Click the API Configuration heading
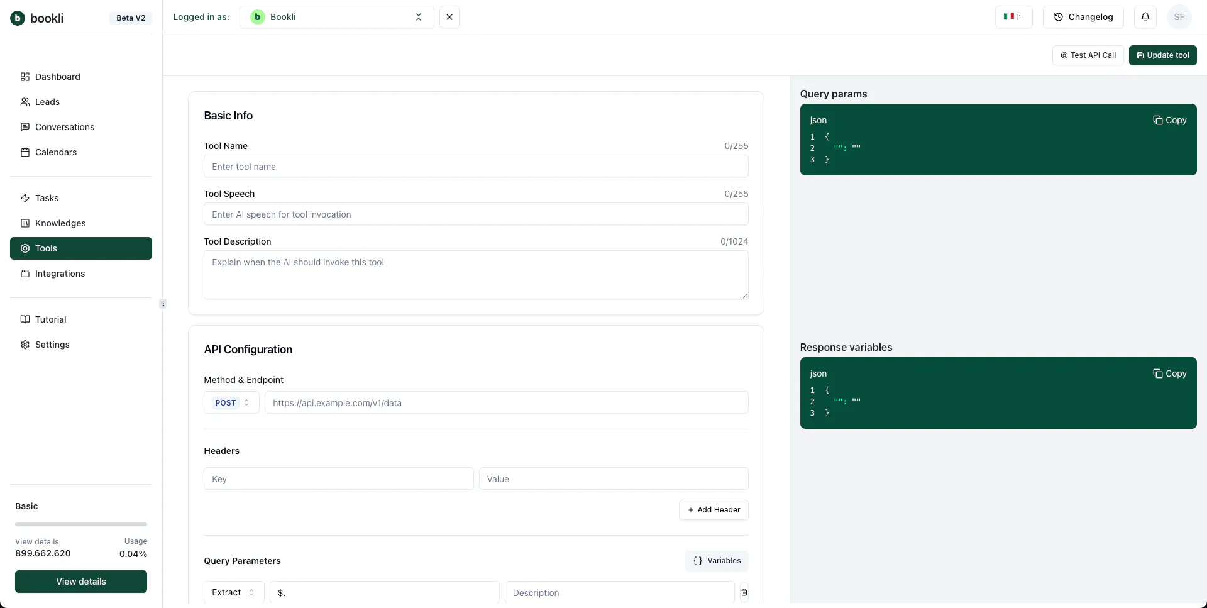 248,350
